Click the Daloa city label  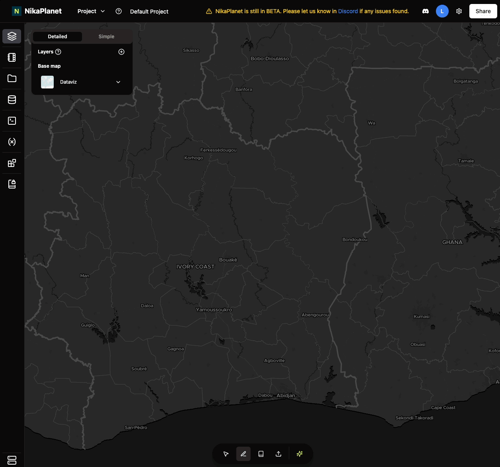[x=147, y=306]
